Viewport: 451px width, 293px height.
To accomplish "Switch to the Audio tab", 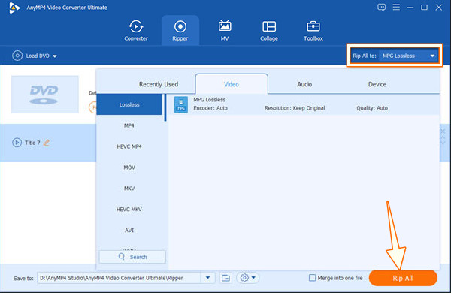I will (304, 84).
